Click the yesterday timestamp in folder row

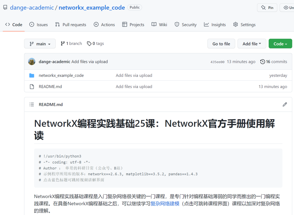click(x=278, y=75)
